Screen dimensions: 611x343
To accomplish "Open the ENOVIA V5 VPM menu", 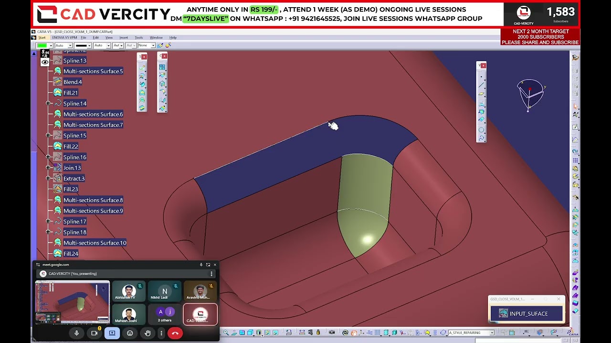I will (x=64, y=38).
